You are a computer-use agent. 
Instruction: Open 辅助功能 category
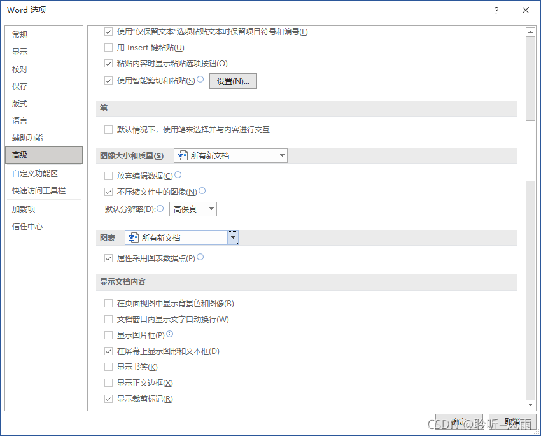pyautogui.click(x=44, y=138)
